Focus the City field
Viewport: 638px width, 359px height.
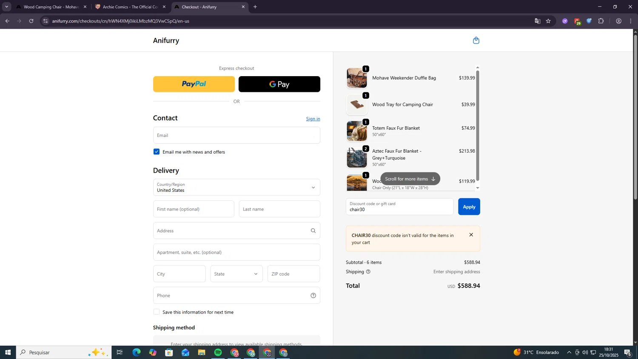[179, 274]
